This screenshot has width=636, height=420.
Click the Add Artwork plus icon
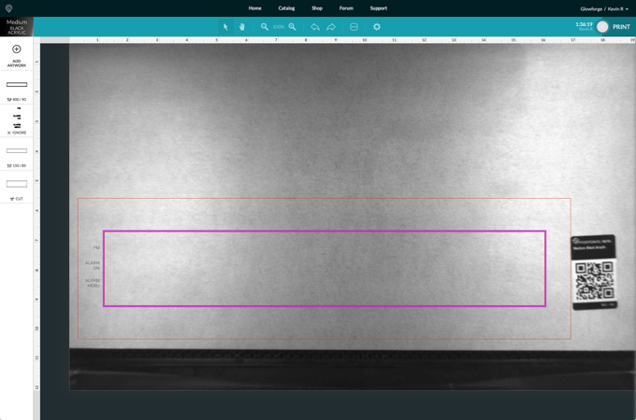(17, 49)
